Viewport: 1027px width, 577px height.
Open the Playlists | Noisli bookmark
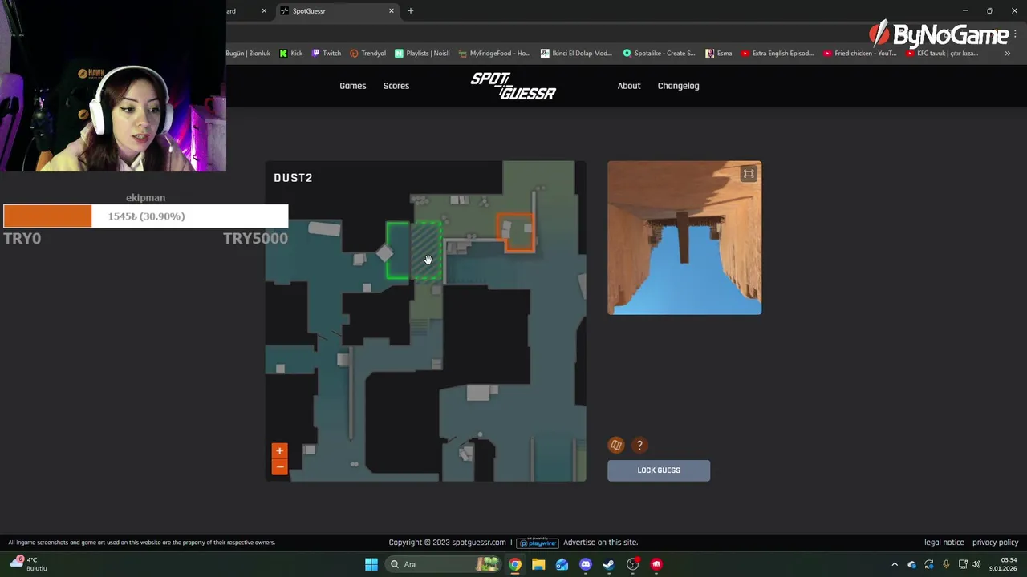(x=422, y=54)
